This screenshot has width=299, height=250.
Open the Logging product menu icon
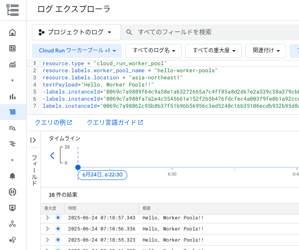click(12, 10)
